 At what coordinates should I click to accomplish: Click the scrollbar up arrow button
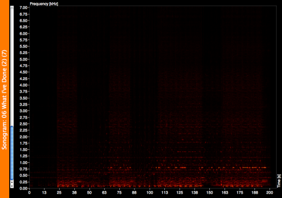coord(12,182)
